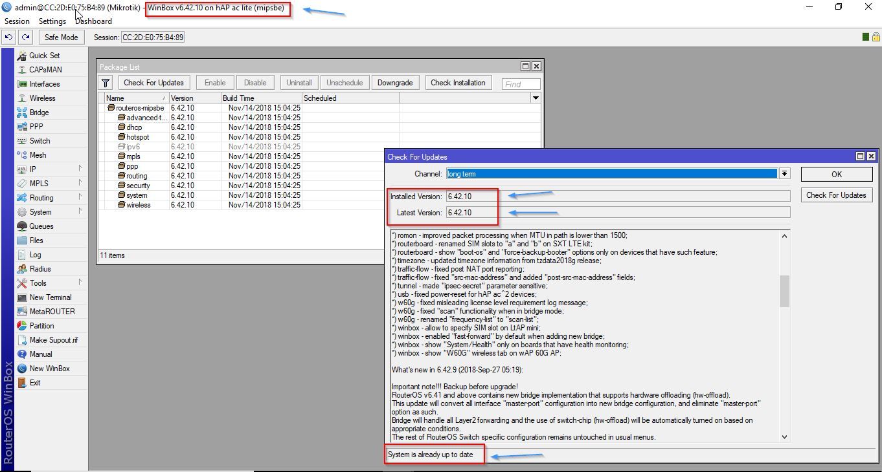Sort by Version column header

click(x=194, y=98)
